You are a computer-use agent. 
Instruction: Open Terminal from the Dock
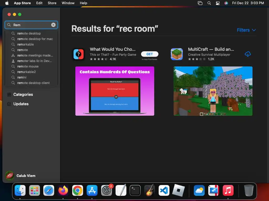pos(135,190)
